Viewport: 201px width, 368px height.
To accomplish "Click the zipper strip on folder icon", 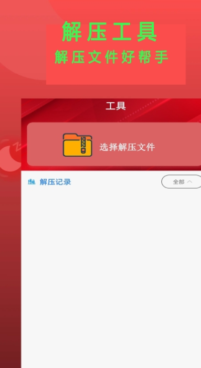I will (x=83, y=145).
